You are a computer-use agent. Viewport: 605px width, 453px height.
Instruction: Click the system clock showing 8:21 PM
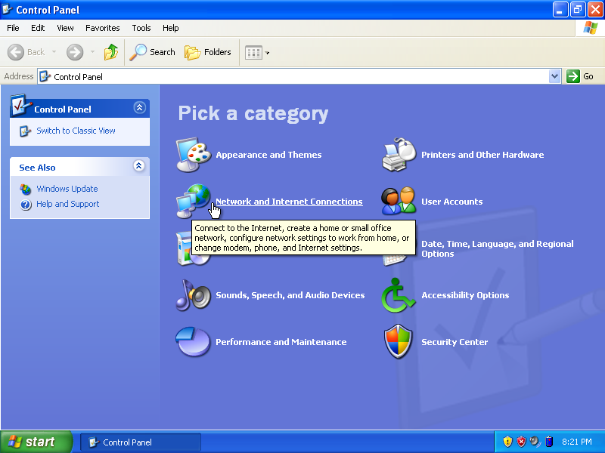577,442
